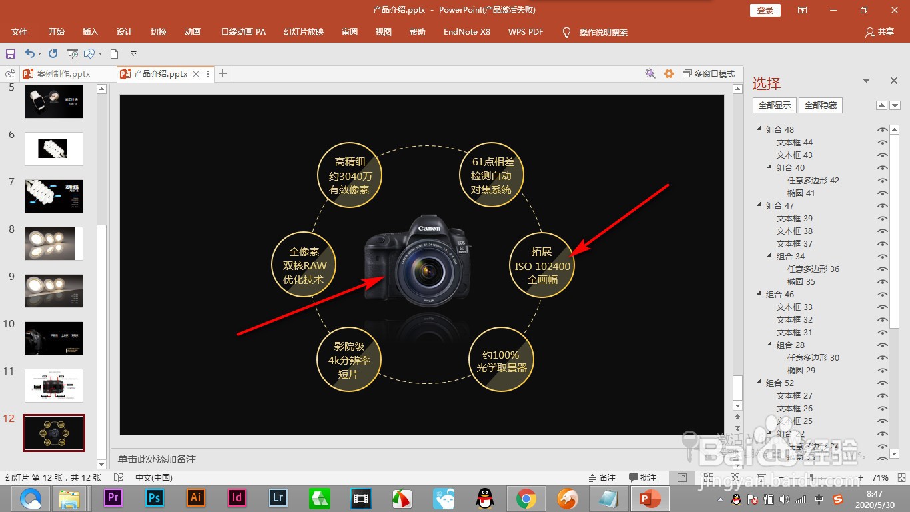Click the 共享 share button
Image resolution: width=910 pixels, height=512 pixels.
(x=879, y=32)
